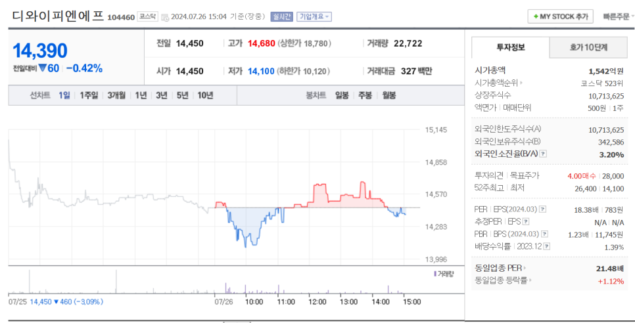Click the 전일 value 14,450
Viewport: 635px width, 323px height.
189,43
